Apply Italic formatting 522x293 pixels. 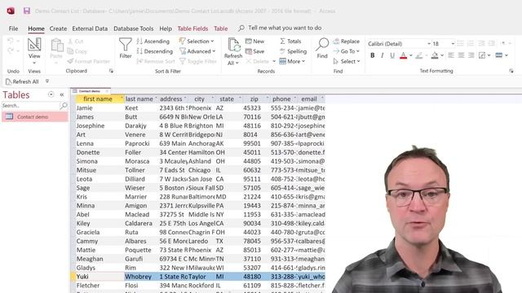(383, 55)
